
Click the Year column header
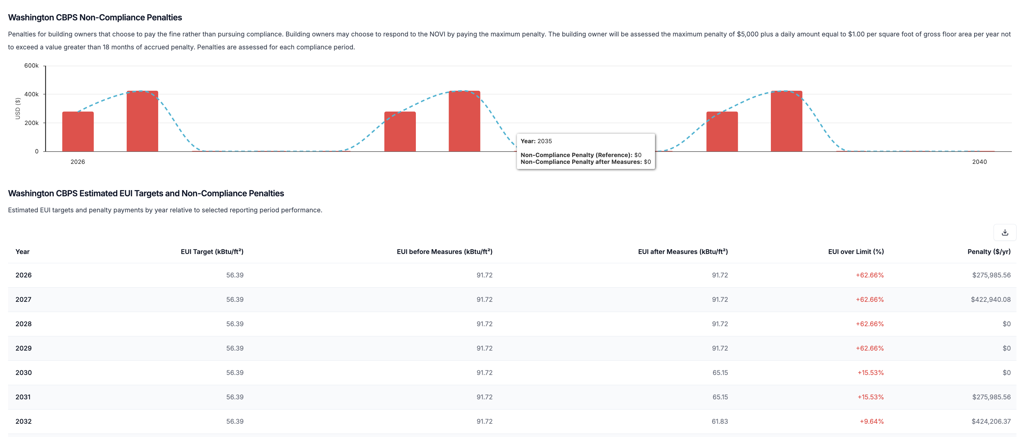tap(22, 252)
